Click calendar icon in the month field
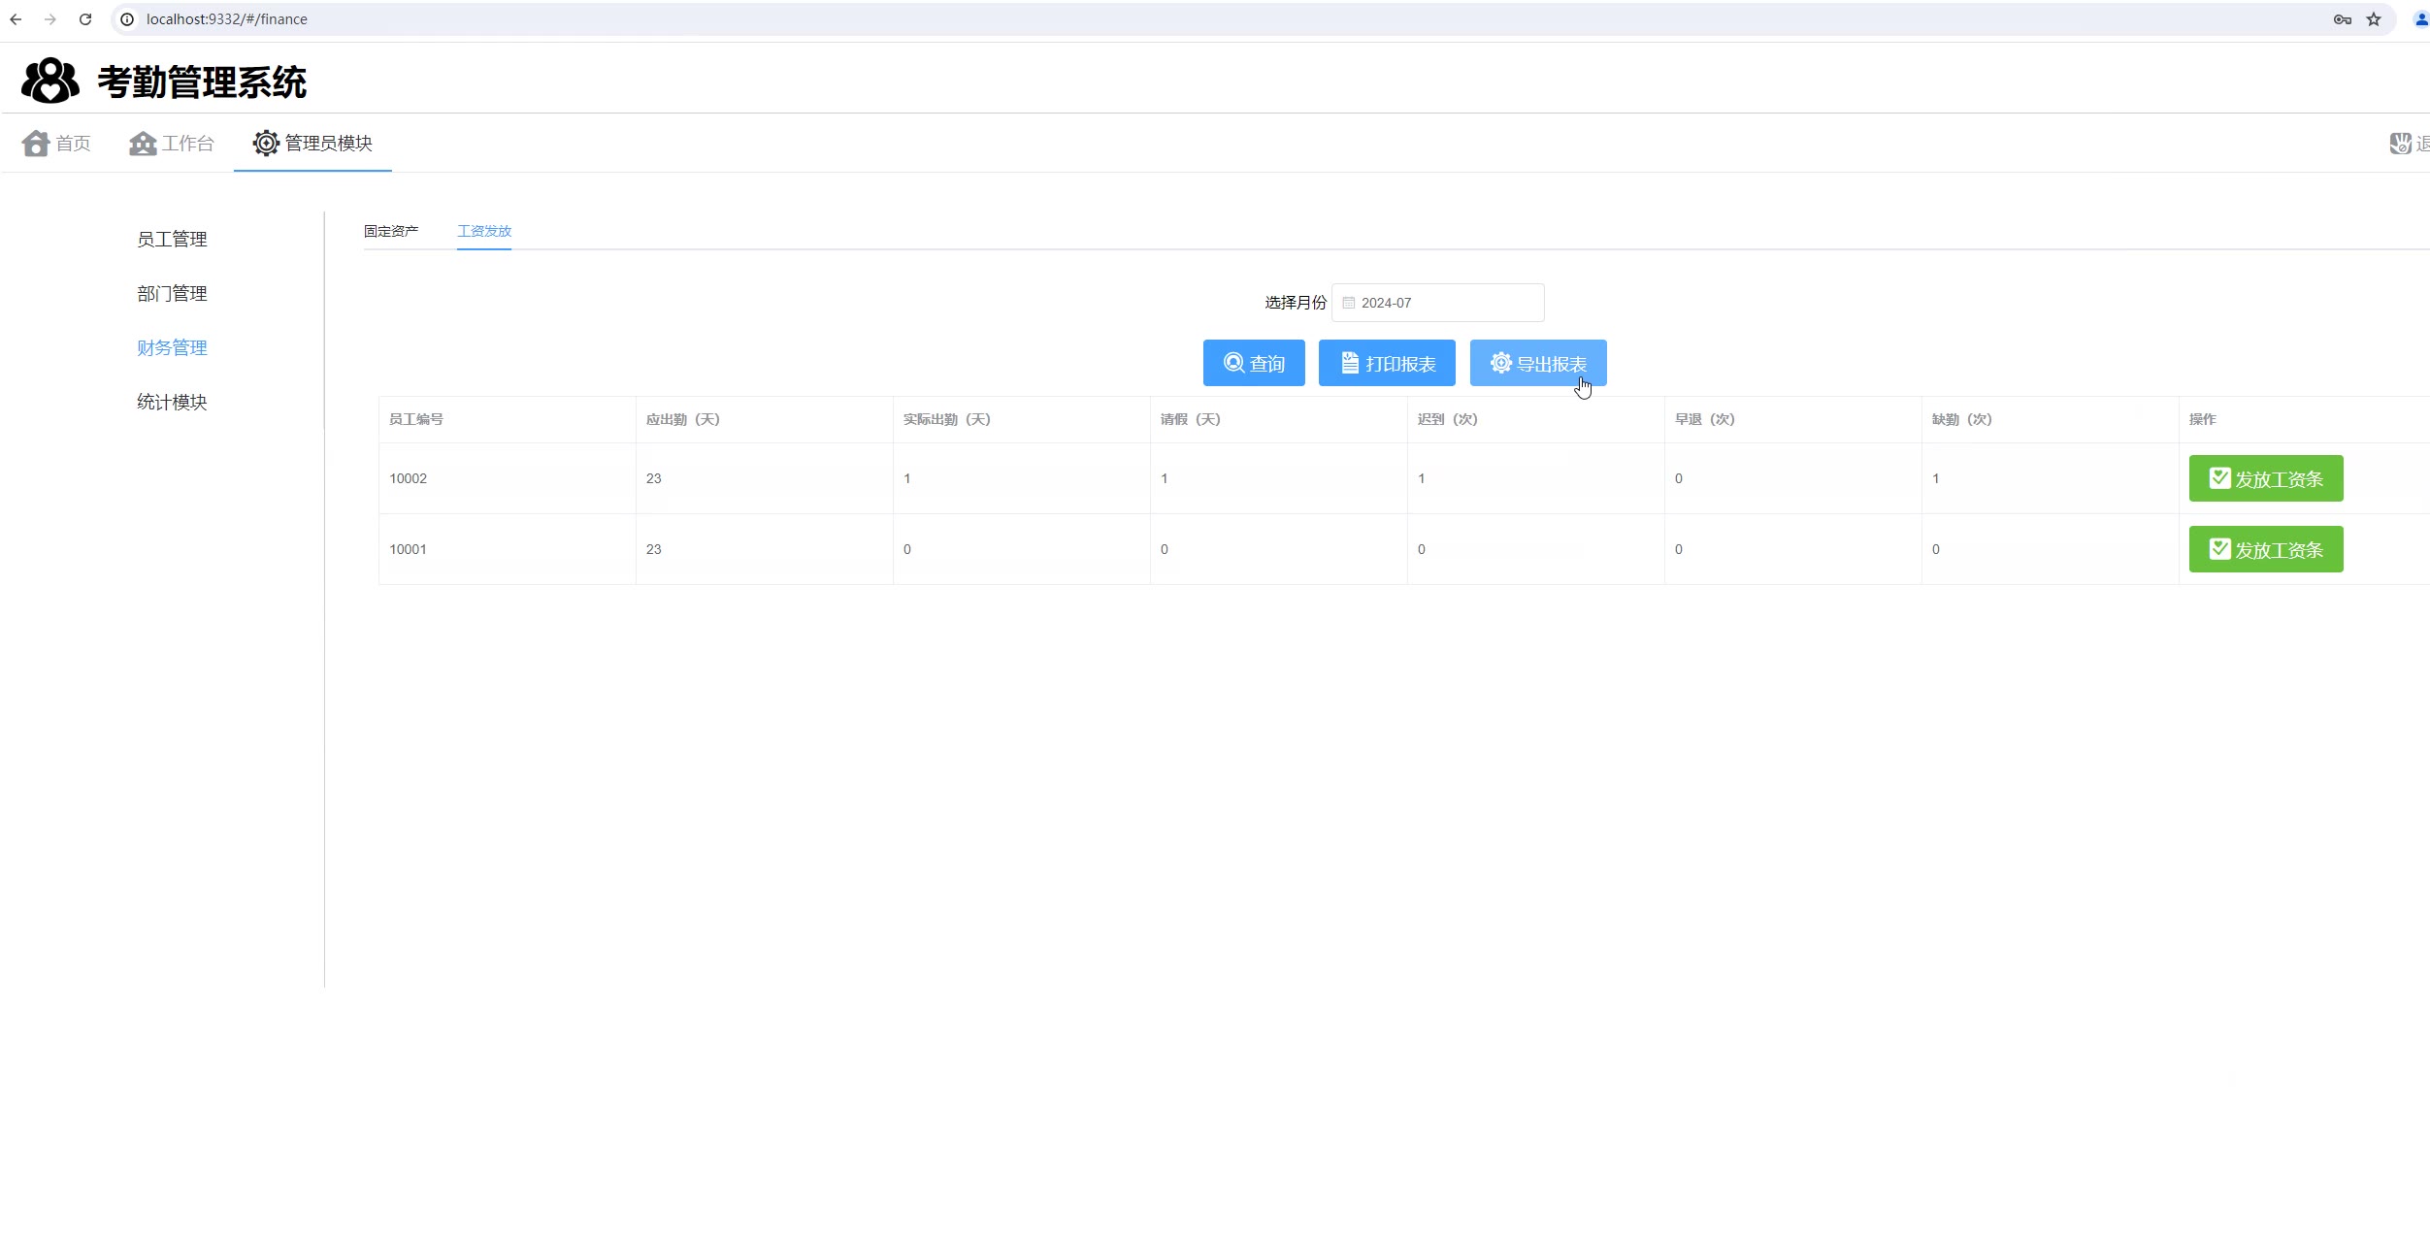The height and width of the screenshot is (1238, 2430). pyautogui.click(x=1348, y=303)
